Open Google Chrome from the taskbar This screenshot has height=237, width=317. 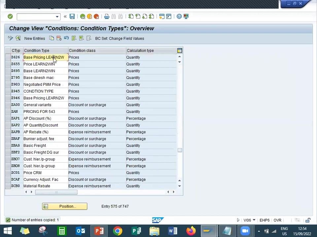[118, 231]
